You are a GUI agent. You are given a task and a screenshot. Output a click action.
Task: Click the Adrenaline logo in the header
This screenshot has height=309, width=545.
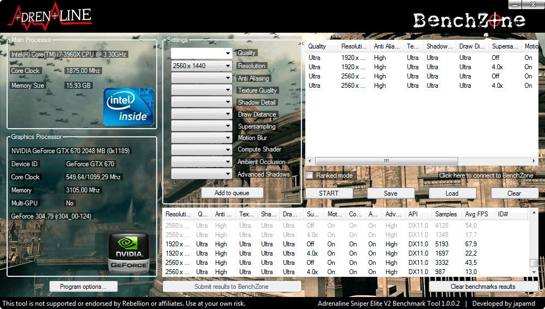click(50, 17)
